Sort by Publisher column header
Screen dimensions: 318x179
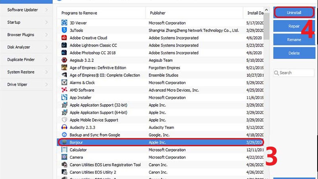pyautogui.click(x=157, y=13)
